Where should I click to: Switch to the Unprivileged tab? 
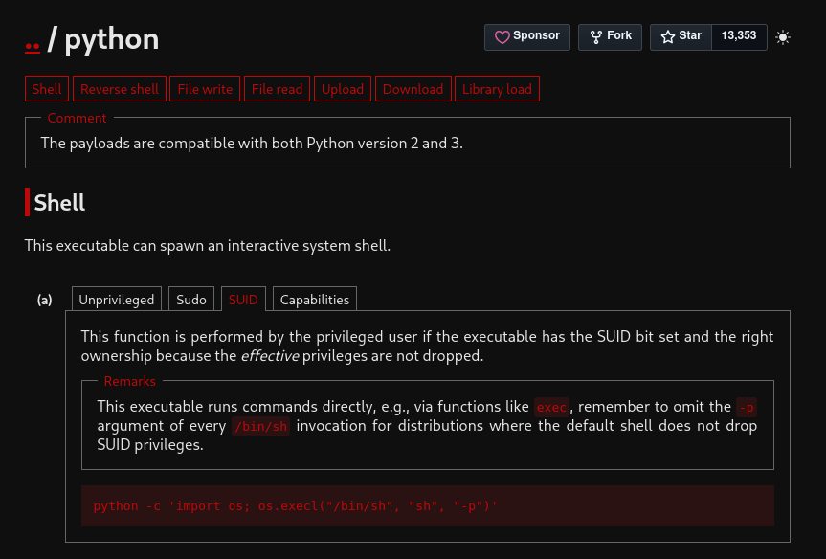tap(117, 300)
